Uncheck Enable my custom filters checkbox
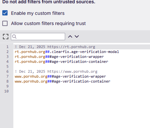This screenshot has height=128, width=150. coord(5,13)
